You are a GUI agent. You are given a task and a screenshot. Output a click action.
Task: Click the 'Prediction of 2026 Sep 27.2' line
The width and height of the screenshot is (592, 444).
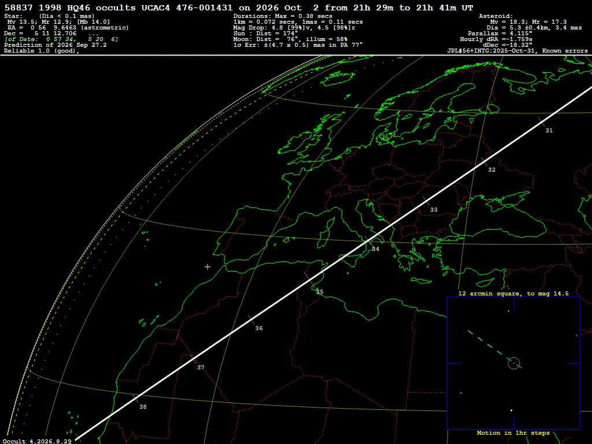(x=55, y=45)
